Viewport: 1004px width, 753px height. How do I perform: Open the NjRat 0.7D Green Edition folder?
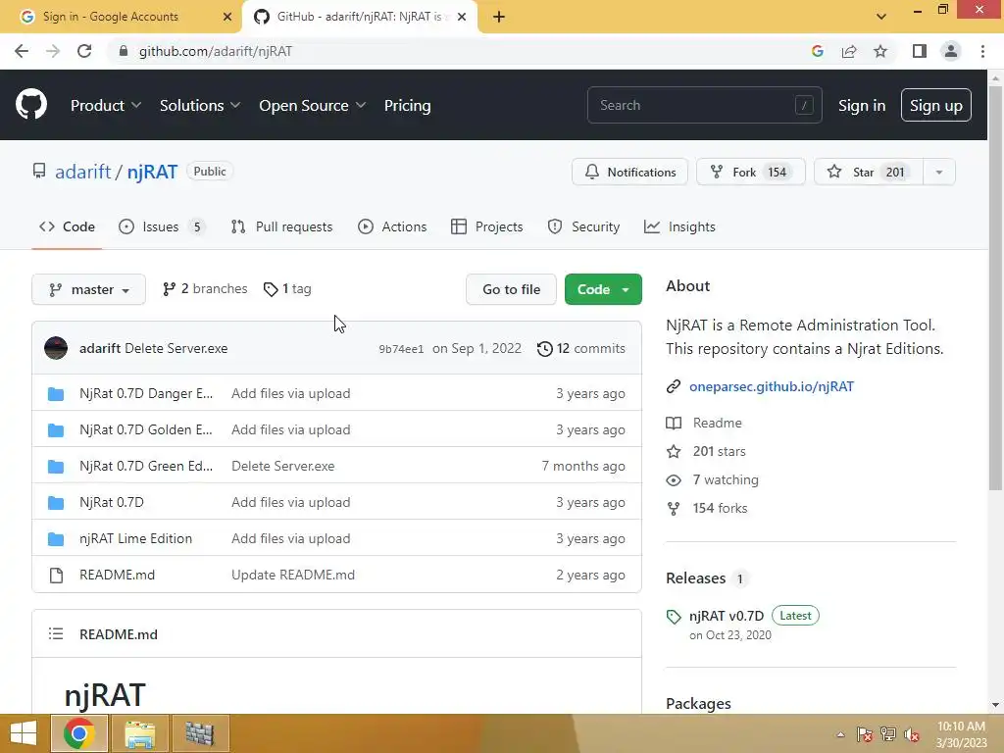click(146, 466)
